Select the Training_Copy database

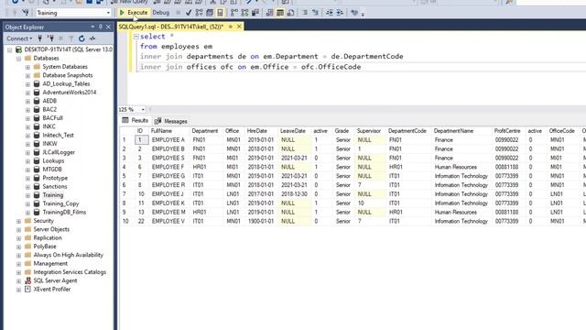[60, 203]
